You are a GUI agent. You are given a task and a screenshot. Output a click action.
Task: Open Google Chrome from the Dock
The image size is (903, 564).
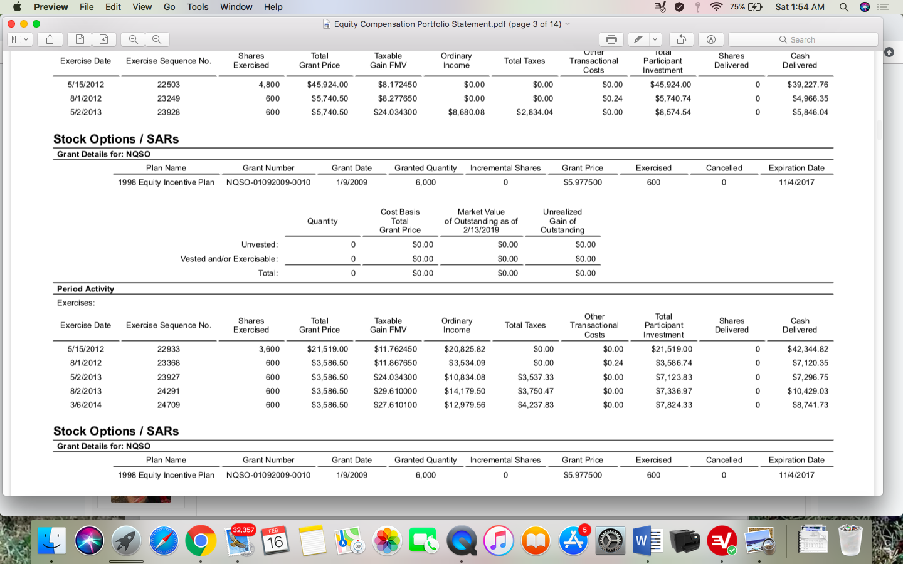201,541
